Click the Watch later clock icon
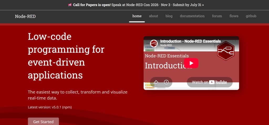269x125 pixels. coord(166,82)
